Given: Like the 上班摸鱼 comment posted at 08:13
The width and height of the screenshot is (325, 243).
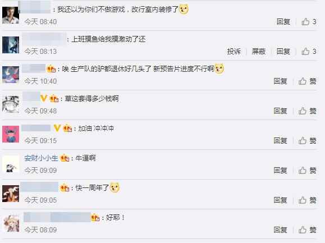Looking at the screenshot, I should [x=309, y=51].
